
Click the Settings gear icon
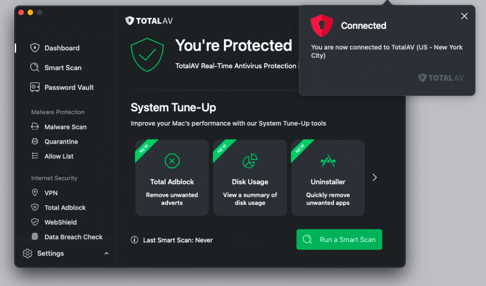click(x=27, y=253)
